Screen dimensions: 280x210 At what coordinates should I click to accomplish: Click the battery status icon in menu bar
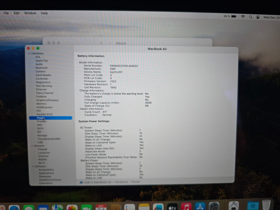[234, 16]
